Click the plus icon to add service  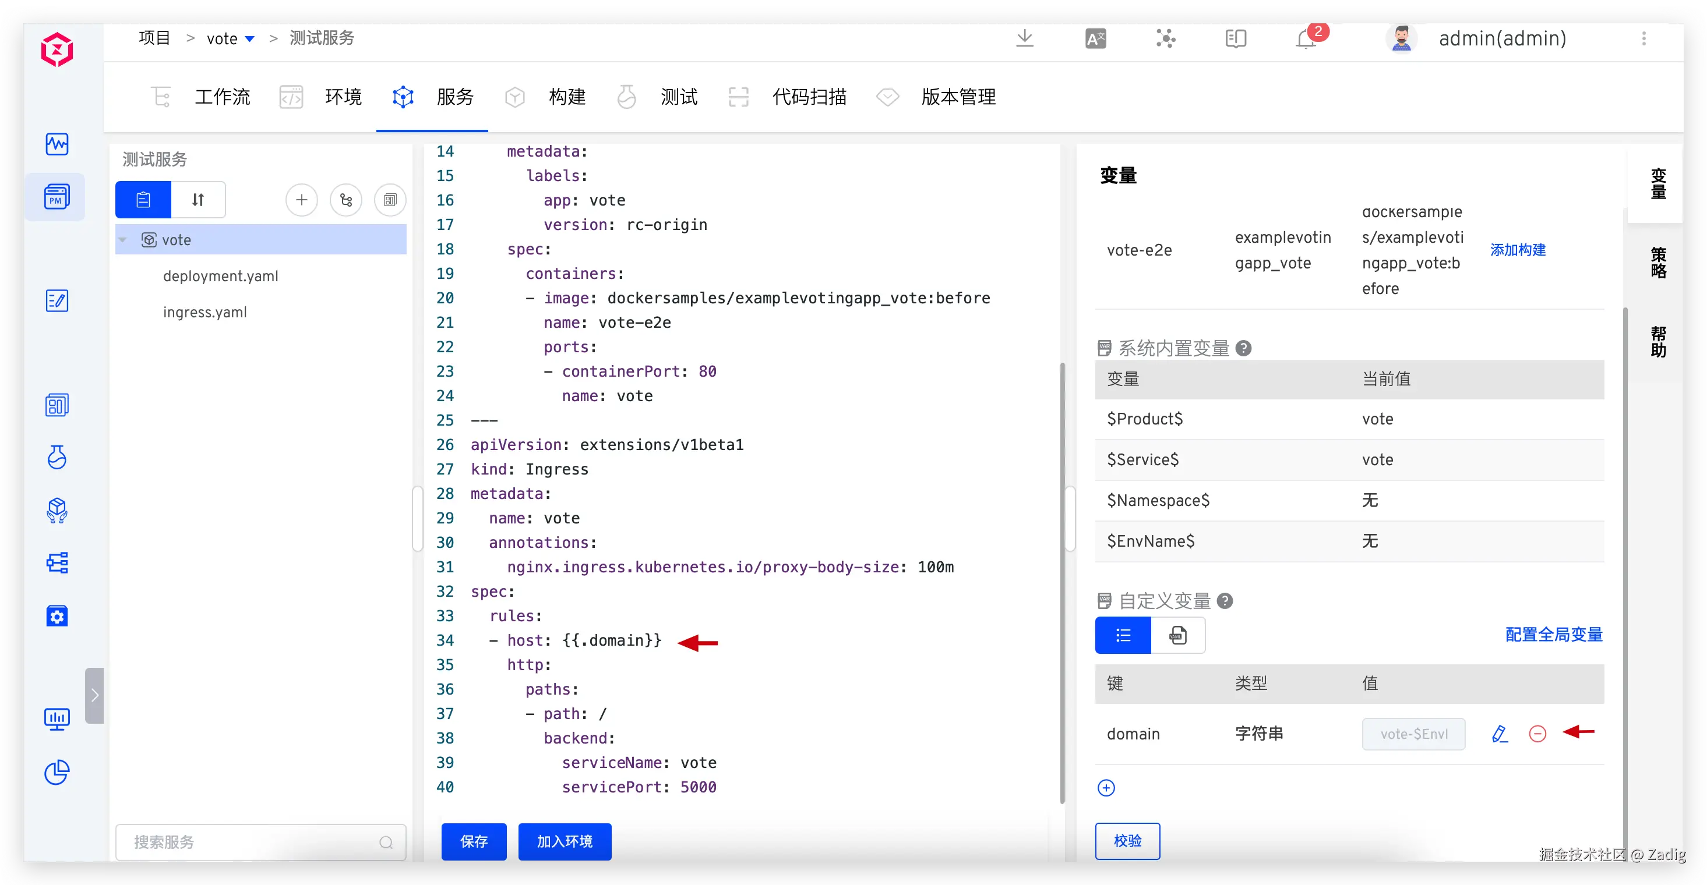[302, 200]
